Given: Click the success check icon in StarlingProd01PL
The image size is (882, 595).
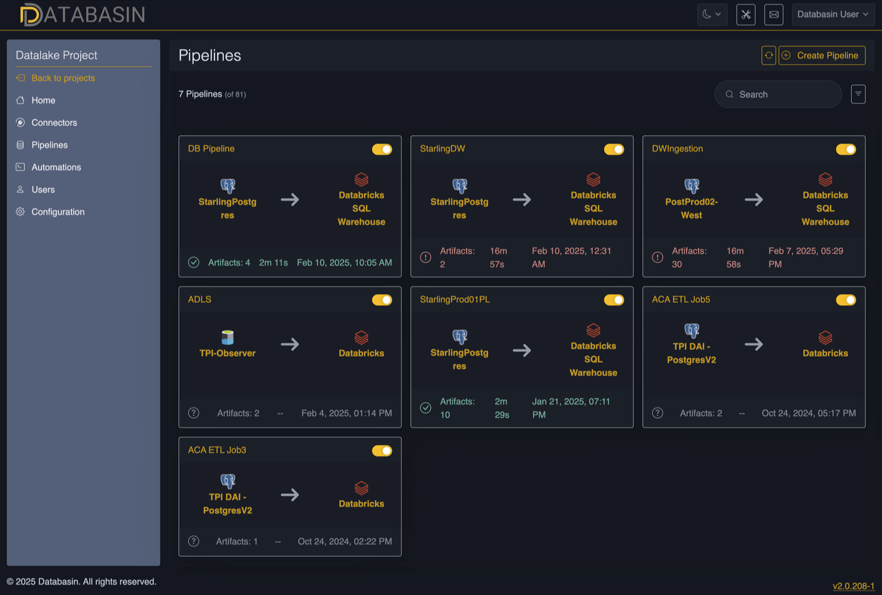Looking at the screenshot, I should pyautogui.click(x=426, y=408).
